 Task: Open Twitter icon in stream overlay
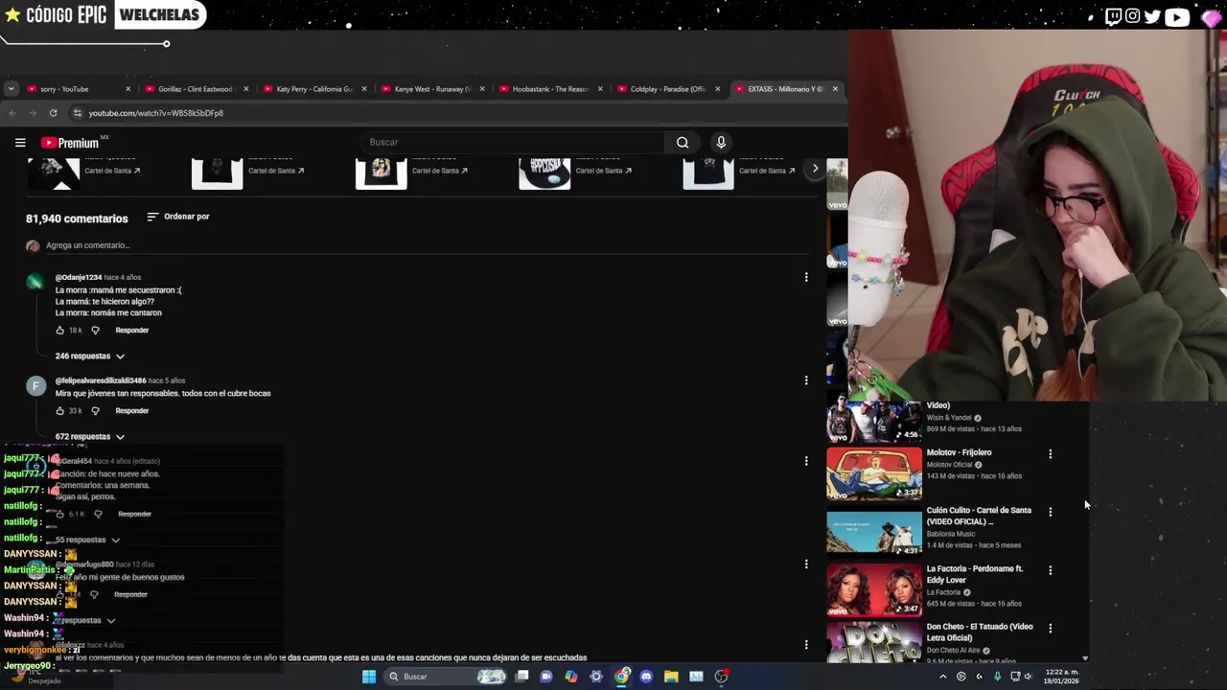(x=1152, y=15)
